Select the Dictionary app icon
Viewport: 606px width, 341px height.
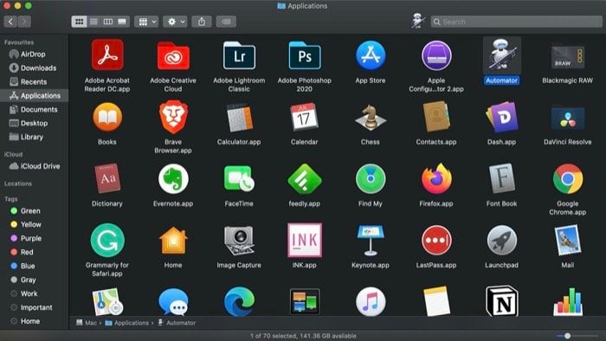click(107, 178)
